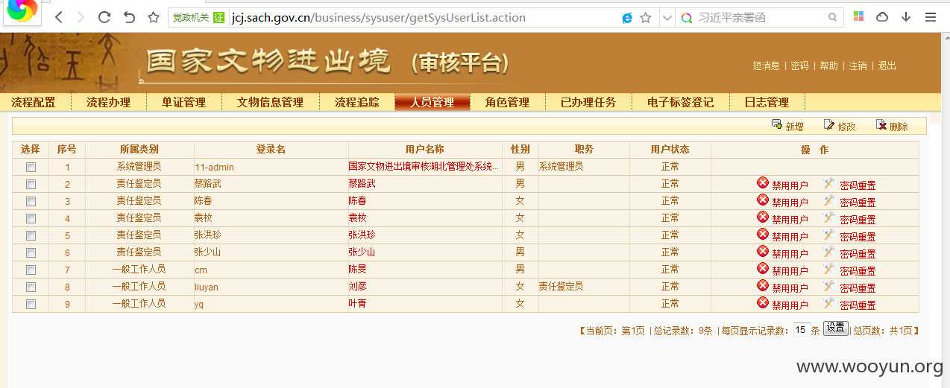Click the 修改 edit icon
This screenshot has height=388, width=950.
tap(828, 125)
